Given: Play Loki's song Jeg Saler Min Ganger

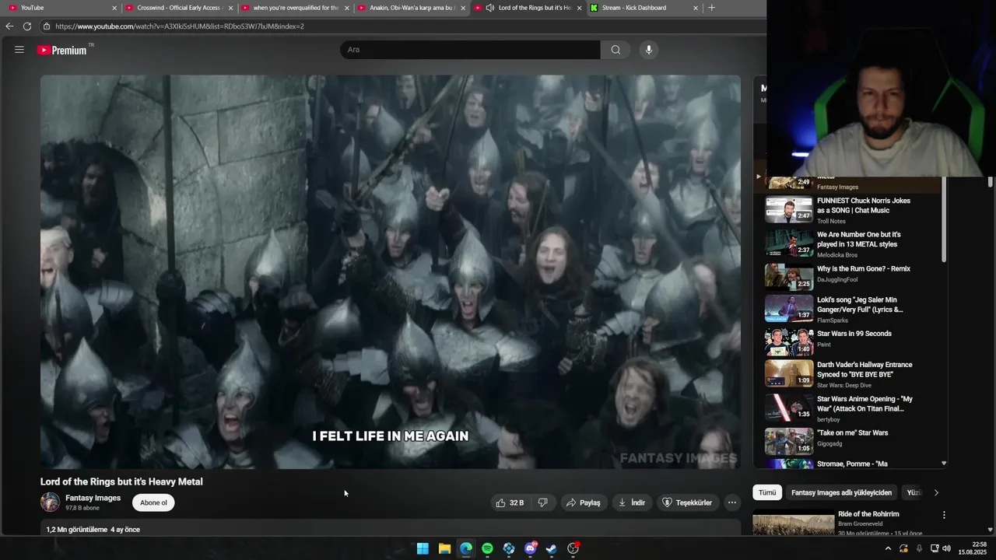Looking at the screenshot, I should (x=849, y=309).
